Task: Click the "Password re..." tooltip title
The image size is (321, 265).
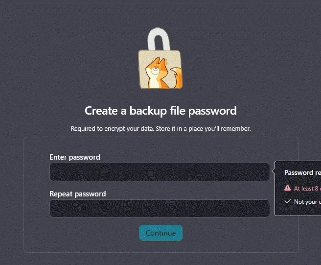Action: pos(302,172)
